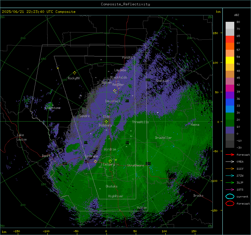Click the Cochrane city label
The image size is (251, 235).
[x=91, y=156]
